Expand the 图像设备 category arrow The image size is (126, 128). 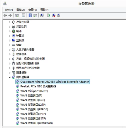[10, 73]
